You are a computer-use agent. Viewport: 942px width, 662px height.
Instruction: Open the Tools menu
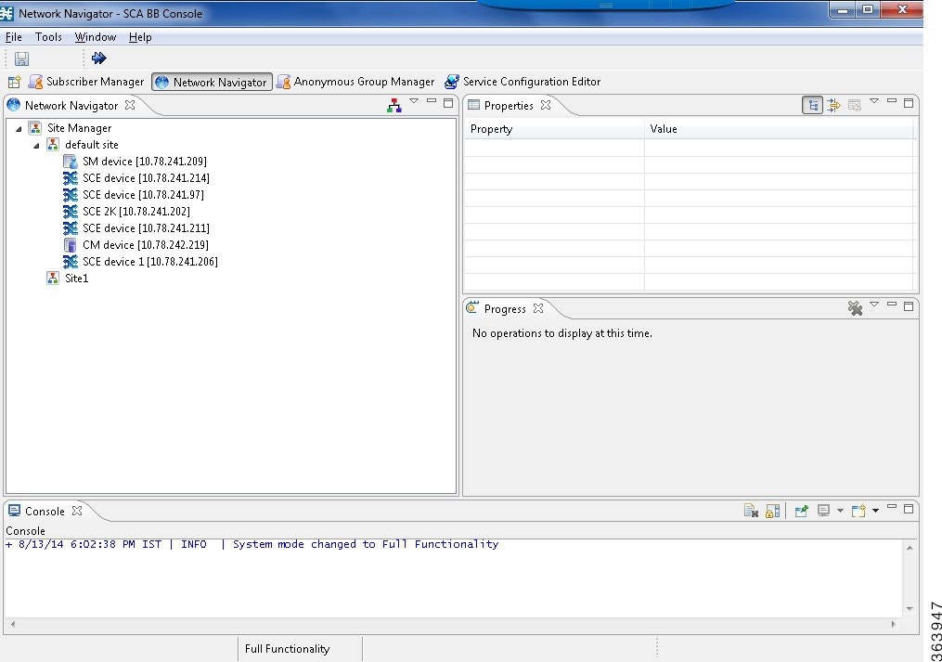tap(48, 37)
